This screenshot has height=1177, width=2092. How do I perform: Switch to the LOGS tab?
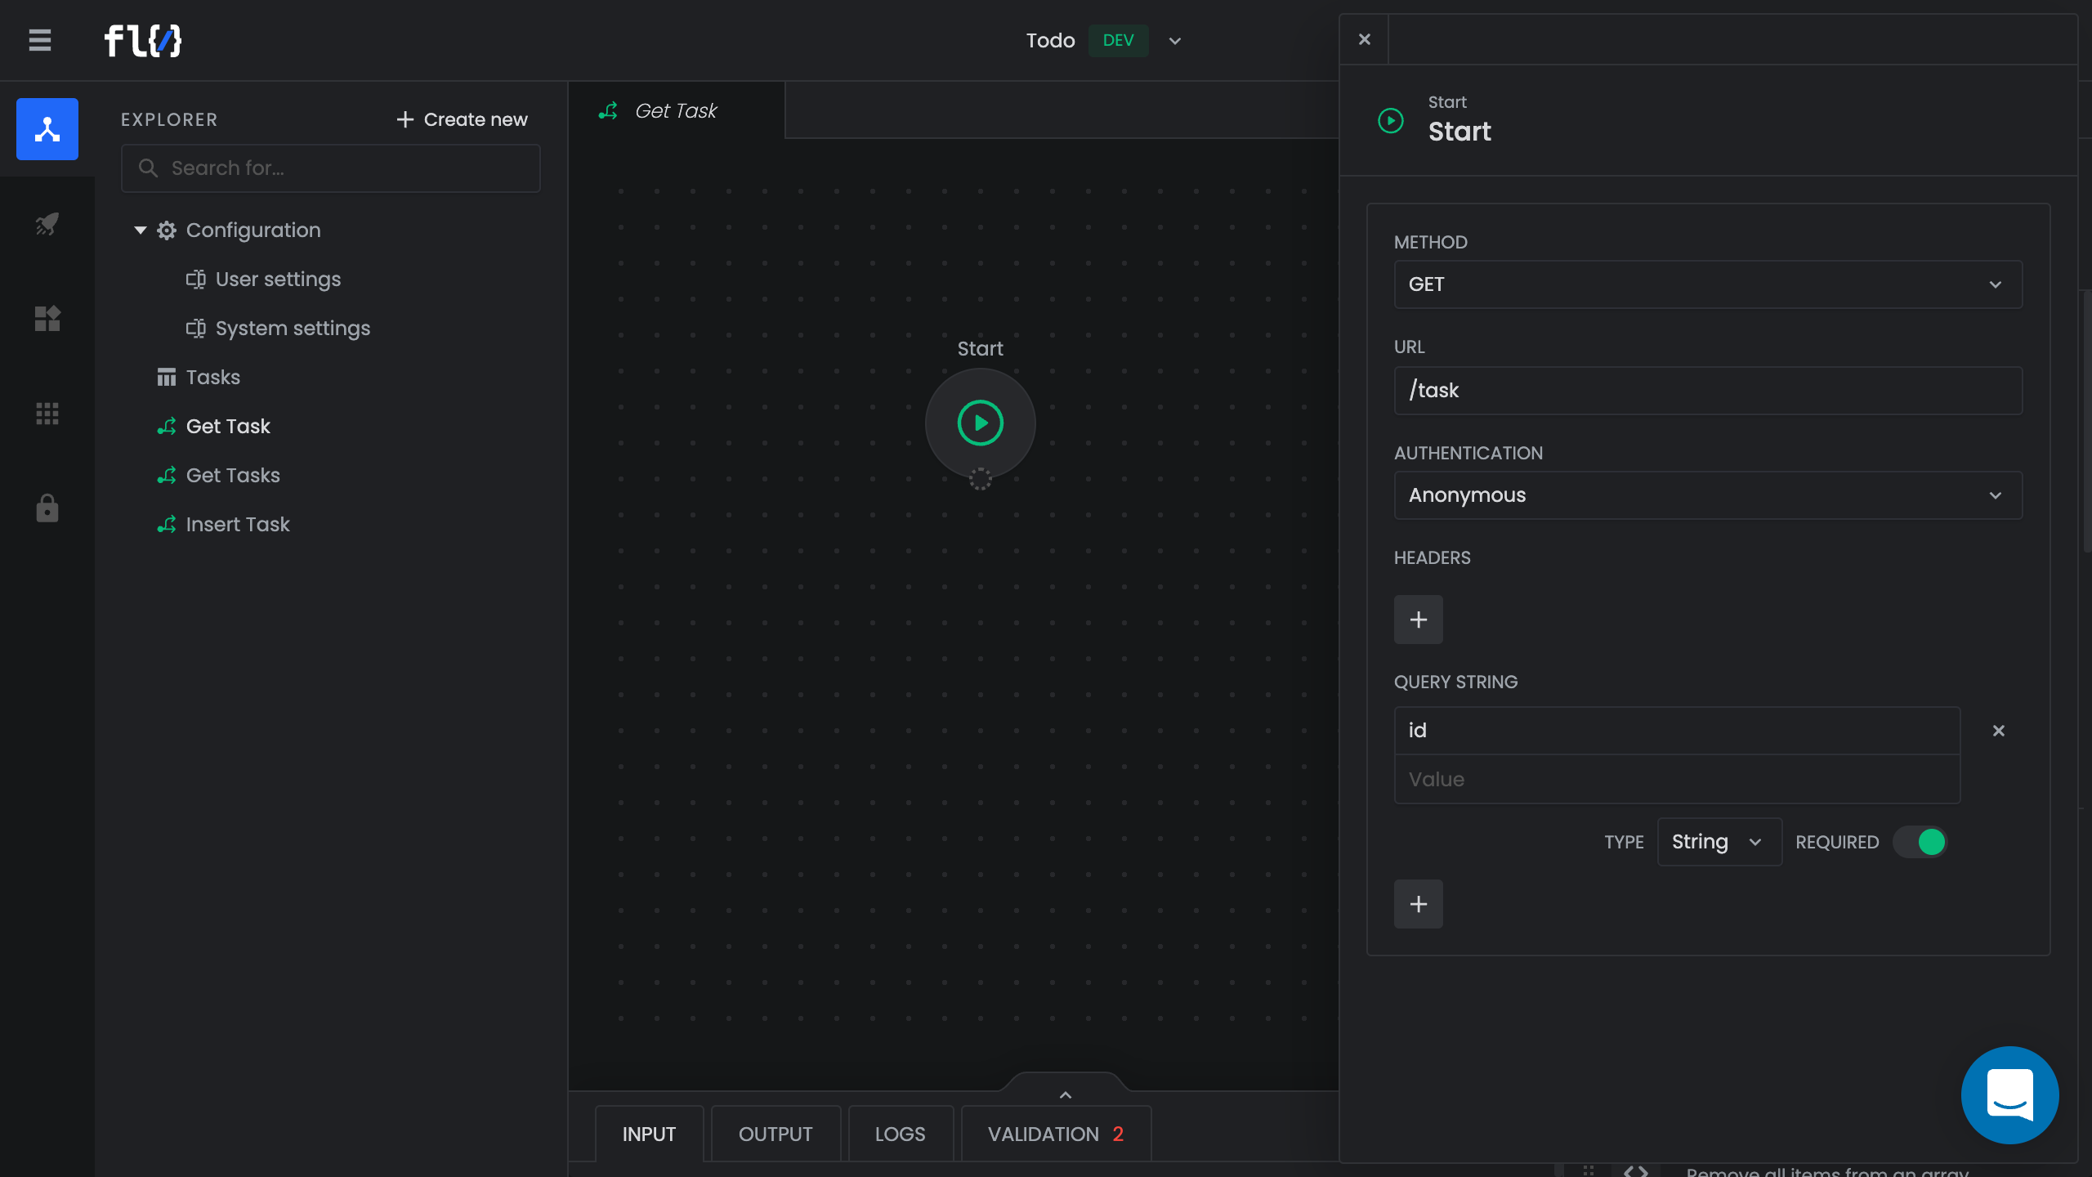[x=900, y=1134]
